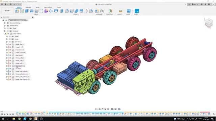Viewport: 216px width, 121px height.
Task: Start a new sketch with Create Sketch
Action: tap(22, 11)
